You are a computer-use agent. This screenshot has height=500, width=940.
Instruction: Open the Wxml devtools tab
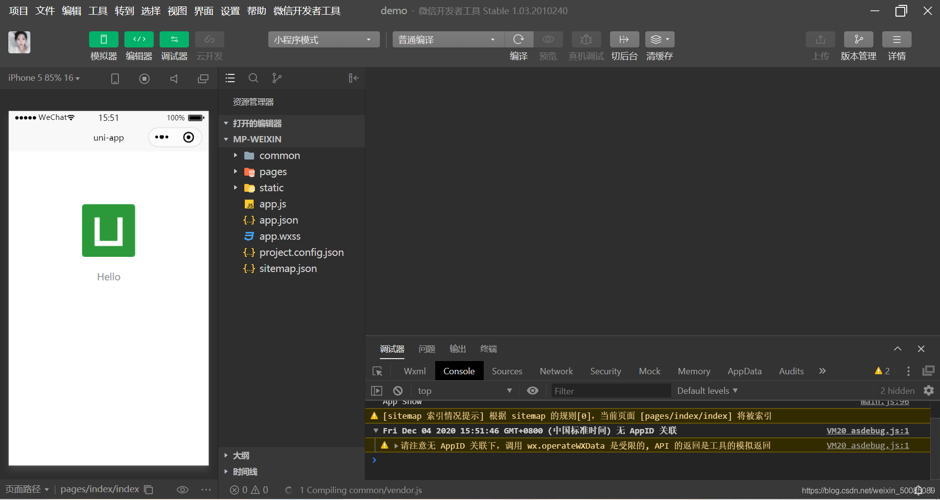(x=415, y=371)
